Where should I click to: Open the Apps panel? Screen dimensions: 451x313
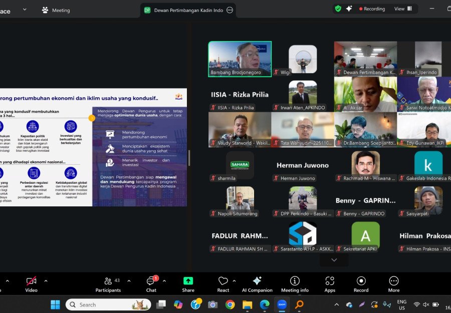point(330,283)
